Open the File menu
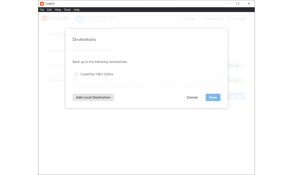 [x=42, y=10]
